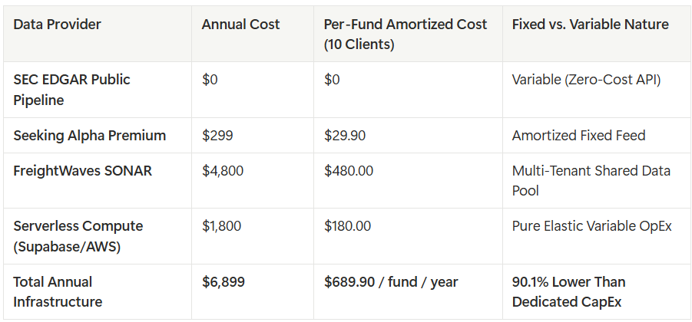Click the $689.90 / fund / year cell
The height and width of the screenshot is (322, 692).
[x=391, y=282]
